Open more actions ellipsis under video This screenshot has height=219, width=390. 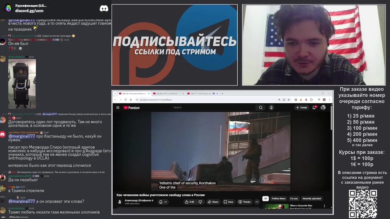tap(257, 202)
